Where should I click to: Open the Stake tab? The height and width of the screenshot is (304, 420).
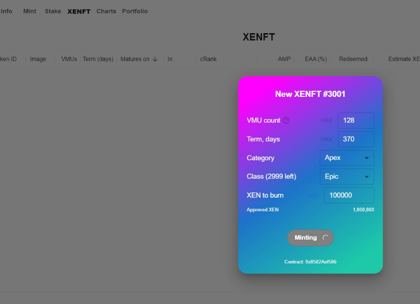pyautogui.click(x=53, y=11)
